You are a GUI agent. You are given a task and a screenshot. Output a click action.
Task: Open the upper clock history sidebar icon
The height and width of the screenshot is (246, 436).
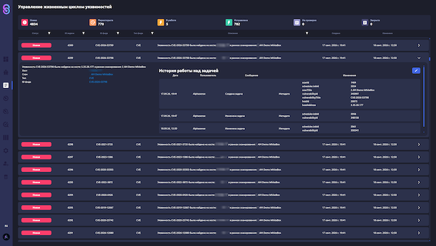[x=6, y=98]
